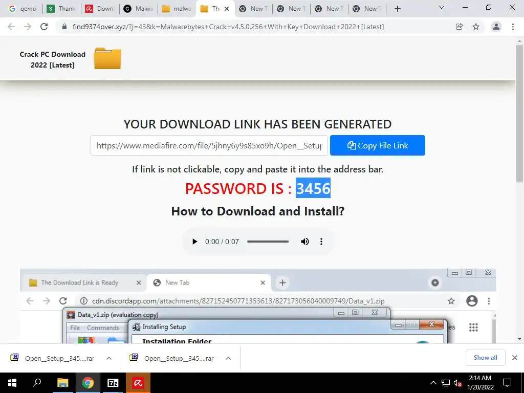The height and width of the screenshot is (393, 524).
Task: Bookmark this page with the star icon
Action: click(476, 27)
